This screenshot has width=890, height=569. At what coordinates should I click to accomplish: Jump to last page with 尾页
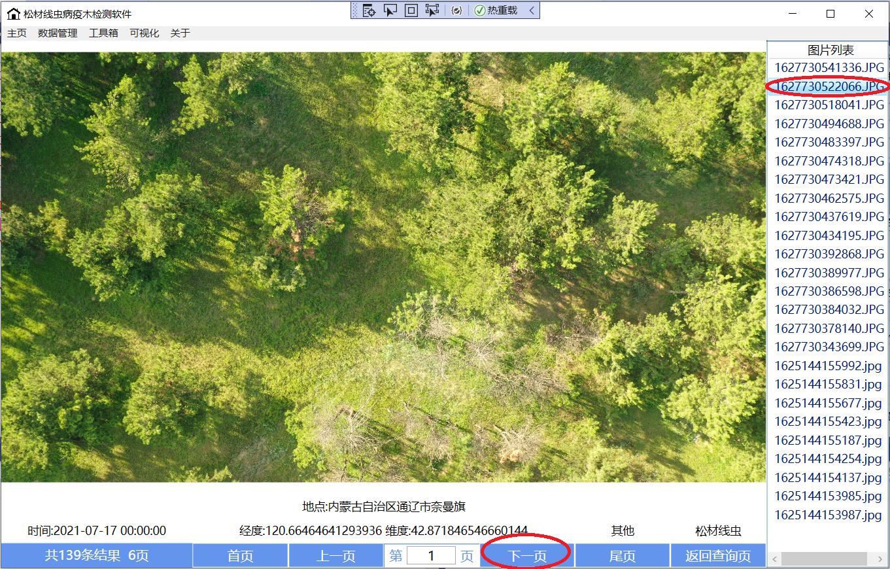point(623,556)
